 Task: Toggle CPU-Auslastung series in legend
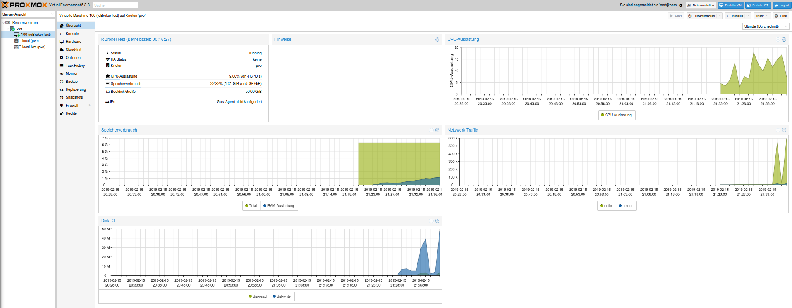pyautogui.click(x=616, y=115)
